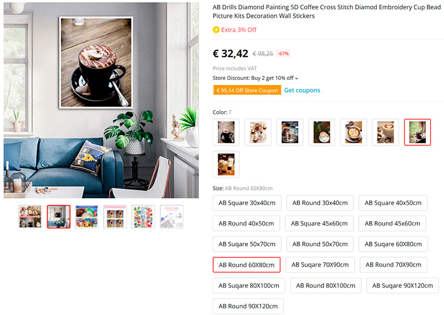444x315 pixels.
Task: Select the AB Round 60X80cm size
Action: (x=246, y=265)
